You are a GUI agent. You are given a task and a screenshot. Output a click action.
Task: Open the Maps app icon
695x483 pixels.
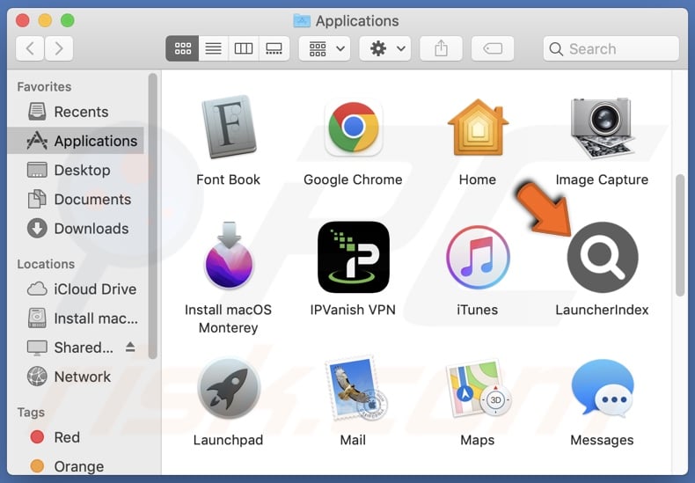click(x=479, y=388)
